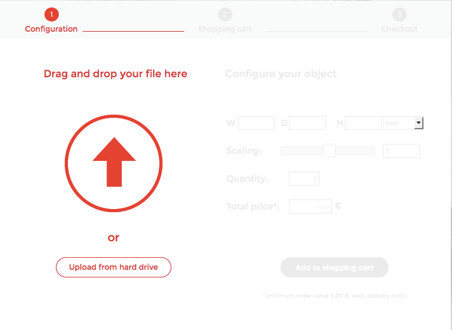This screenshot has width=452, height=330.
Task: Go to the Configuration tab label
Action: pos(51,29)
